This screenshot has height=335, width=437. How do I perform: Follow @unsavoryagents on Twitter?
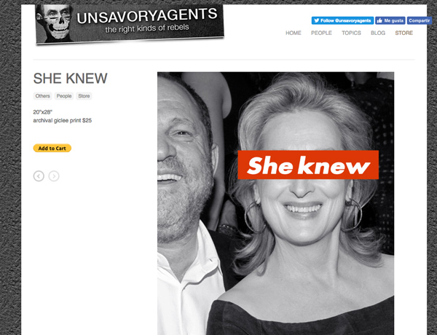pyautogui.click(x=342, y=20)
